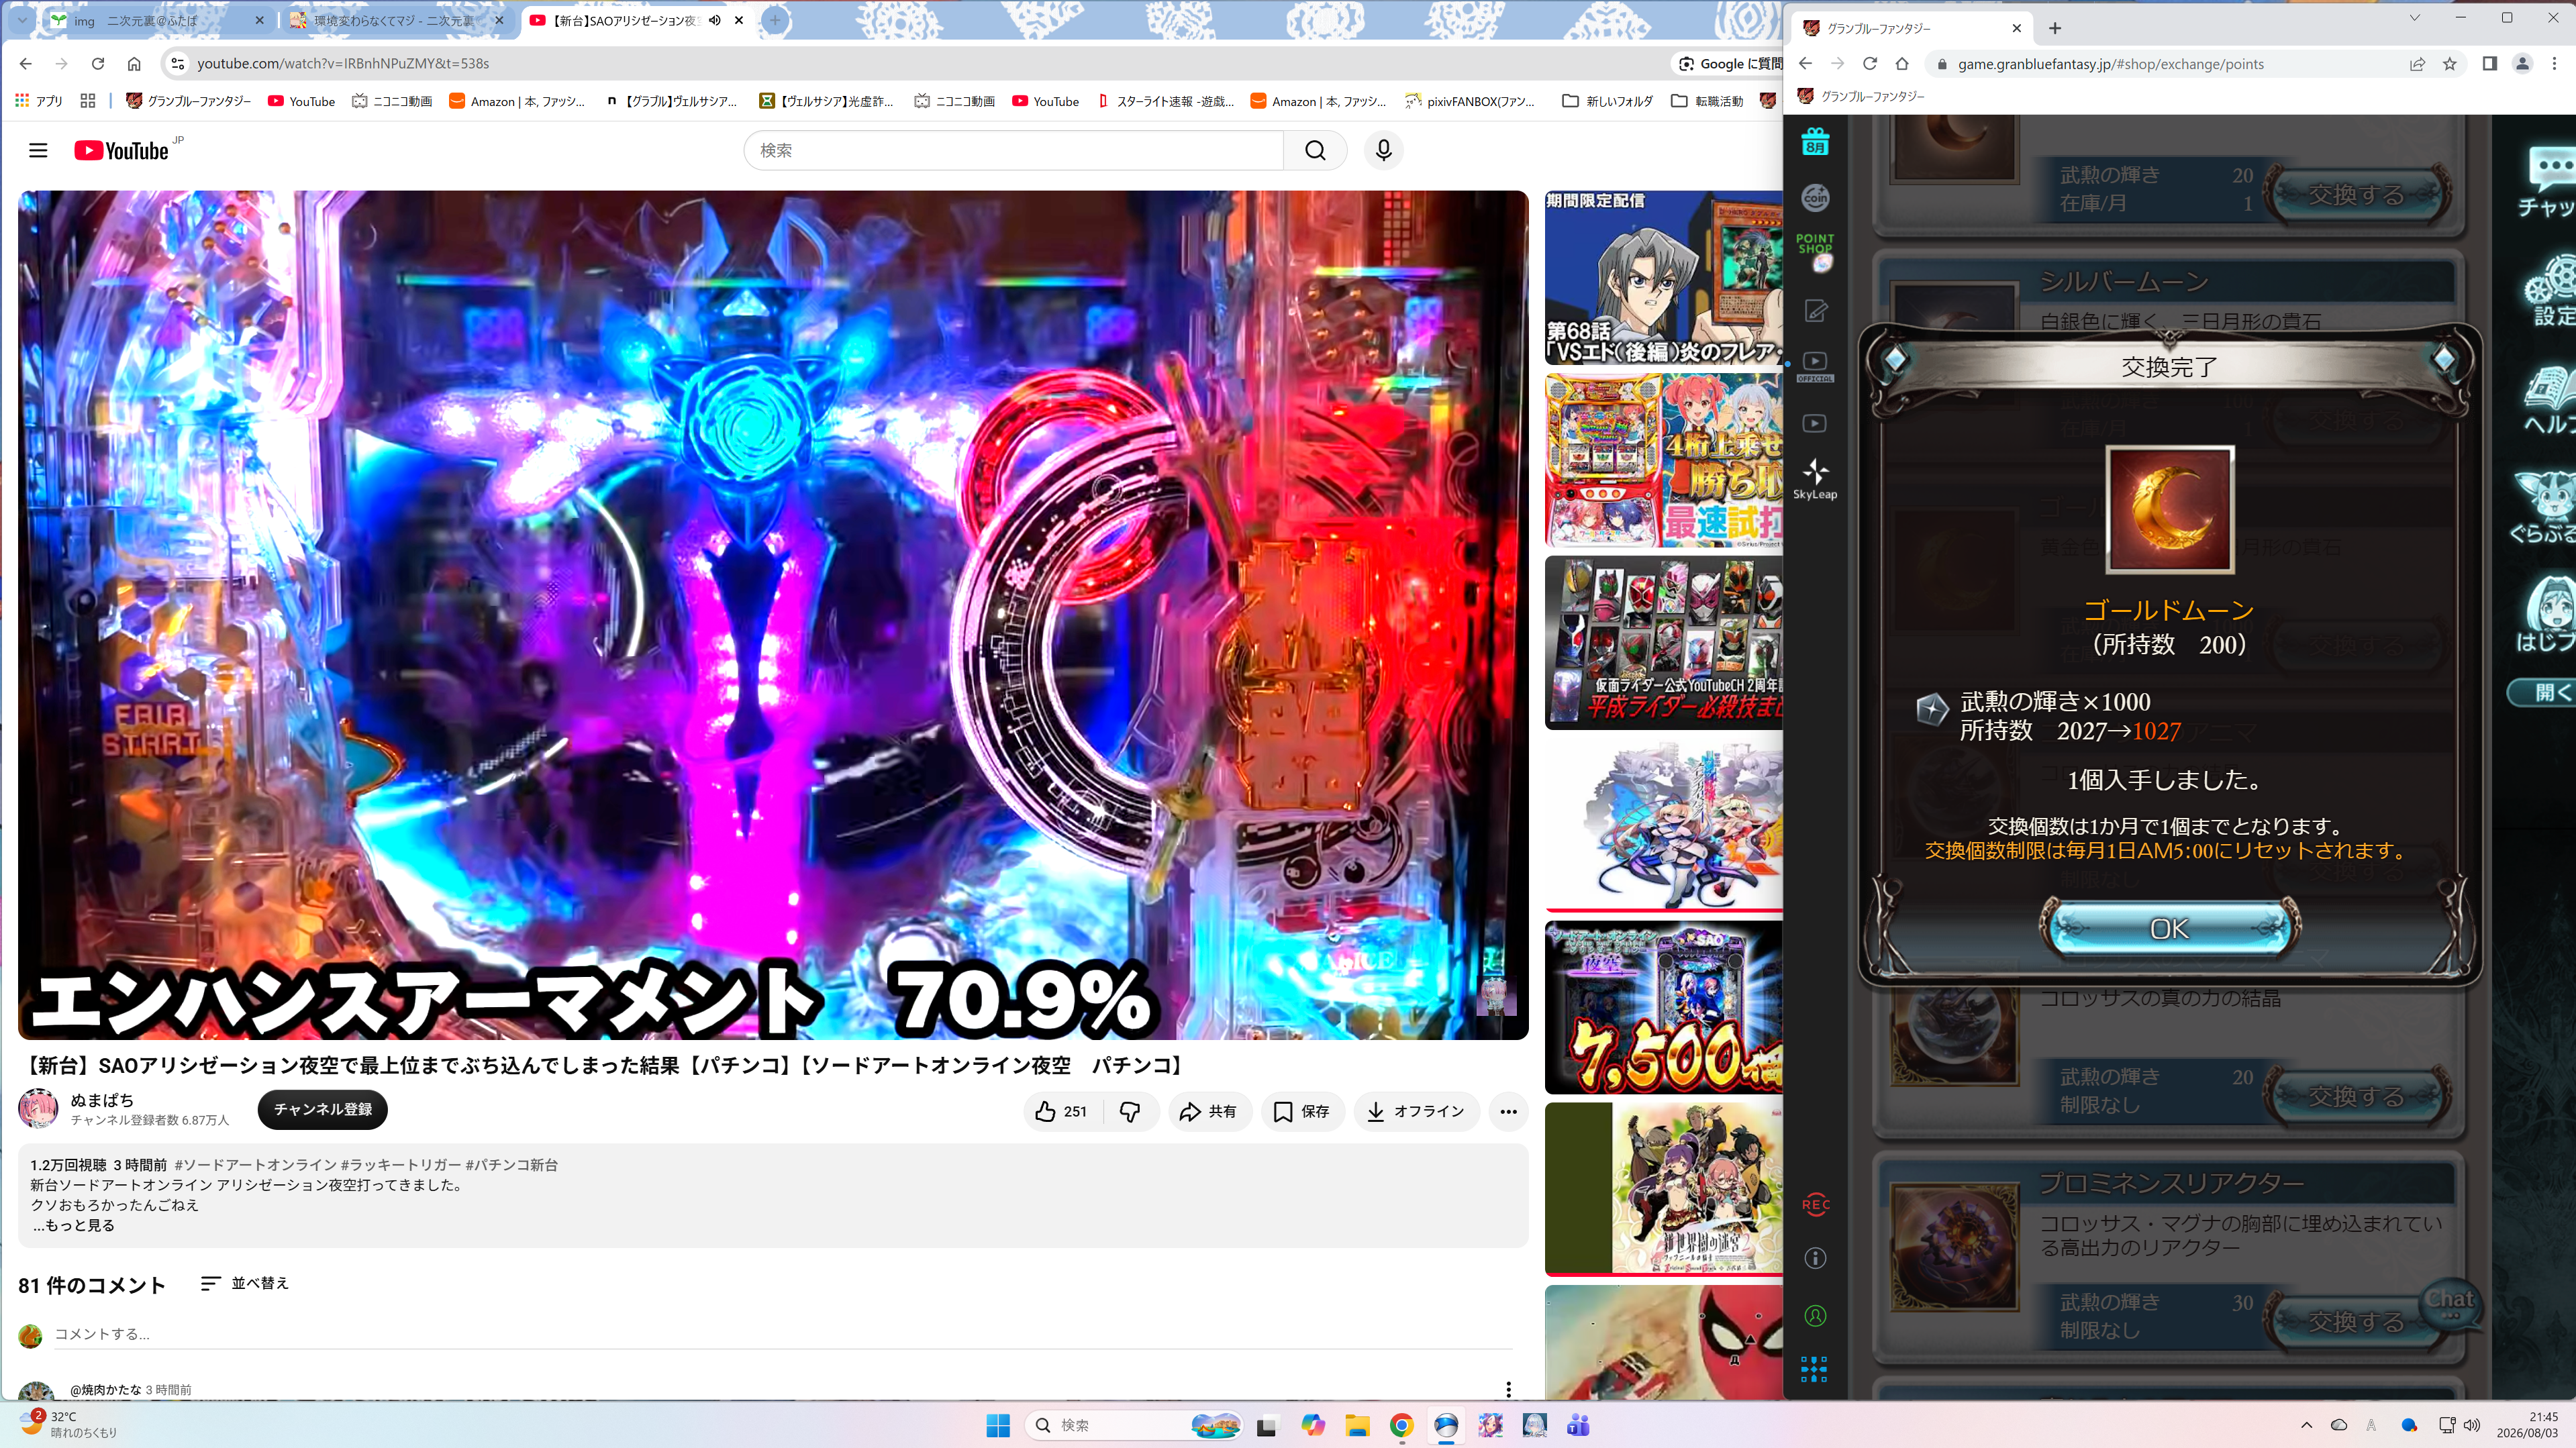This screenshot has height=1448, width=2576.
Task: Open the 【グラブル】ヴェルサシア bookmark
Action: [671, 101]
